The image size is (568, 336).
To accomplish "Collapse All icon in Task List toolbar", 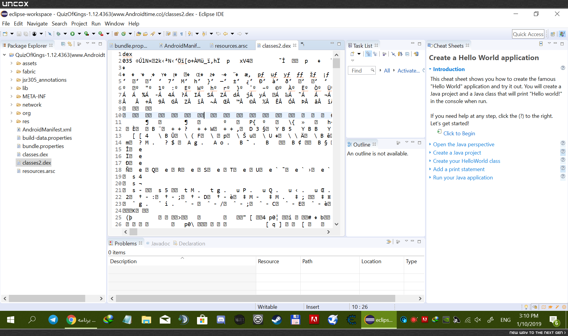I will point(407,54).
